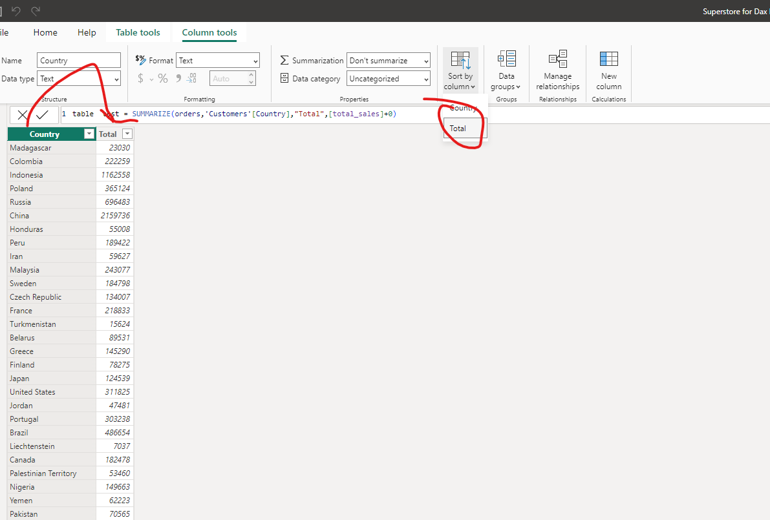Click the Madagascar cell
The height and width of the screenshot is (520, 770).
(x=52, y=148)
